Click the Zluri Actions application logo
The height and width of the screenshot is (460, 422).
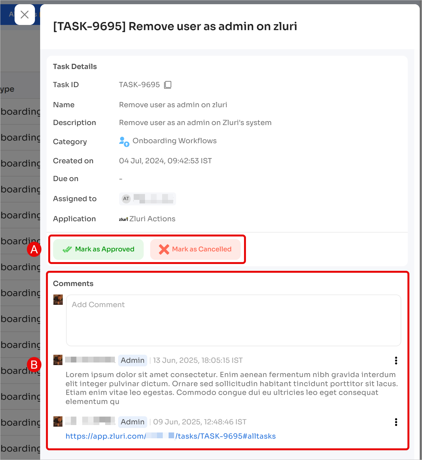123,219
